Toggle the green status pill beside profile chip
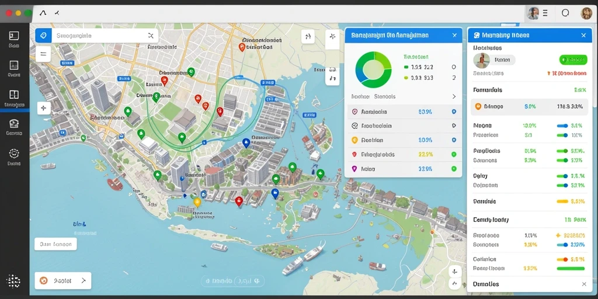 point(573,60)
